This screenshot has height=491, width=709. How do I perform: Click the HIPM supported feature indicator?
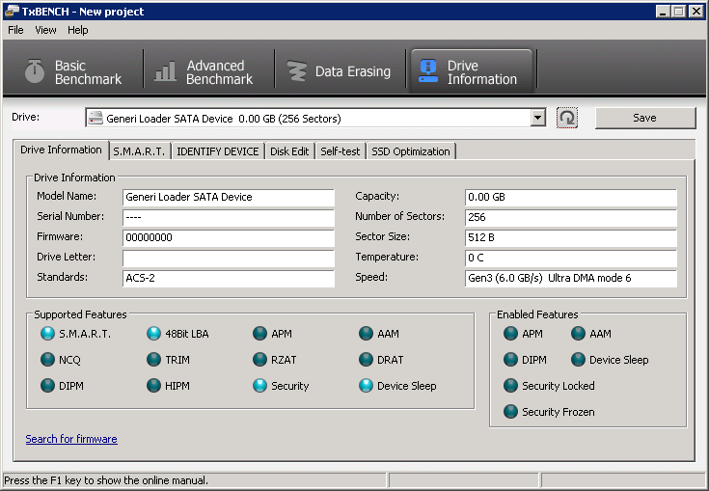pos(153,386)
